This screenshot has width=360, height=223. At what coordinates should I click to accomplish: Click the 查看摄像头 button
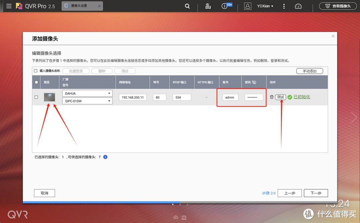click(x=338, y=6)
